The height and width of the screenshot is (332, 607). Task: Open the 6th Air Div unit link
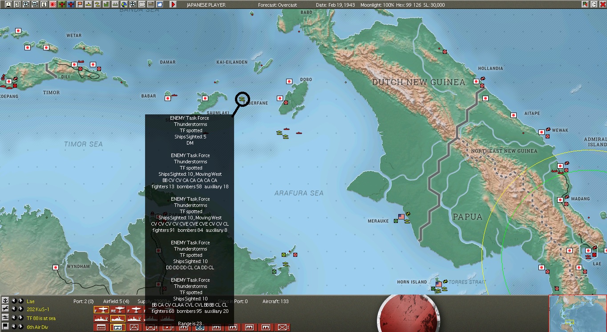[37, 327]
